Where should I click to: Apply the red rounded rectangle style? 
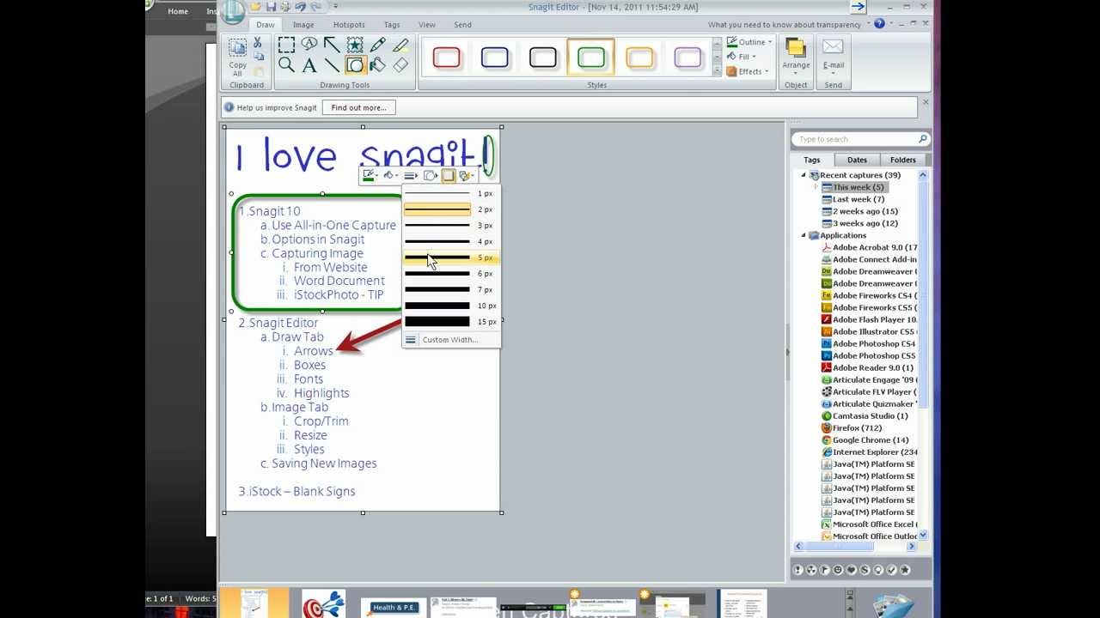446,58
